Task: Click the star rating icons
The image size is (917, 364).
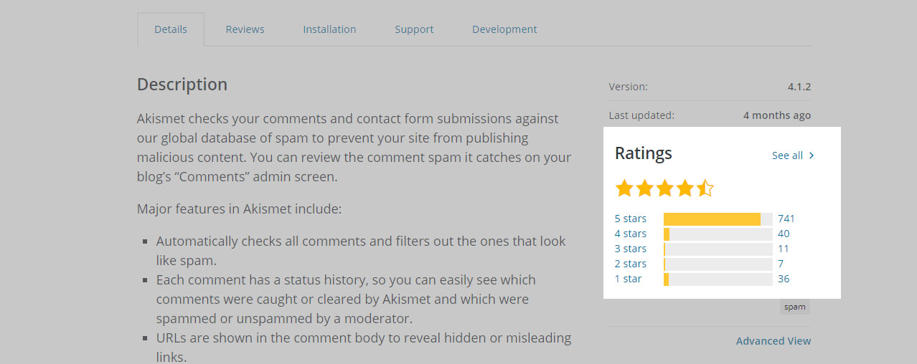Action: tap(664, 188)
